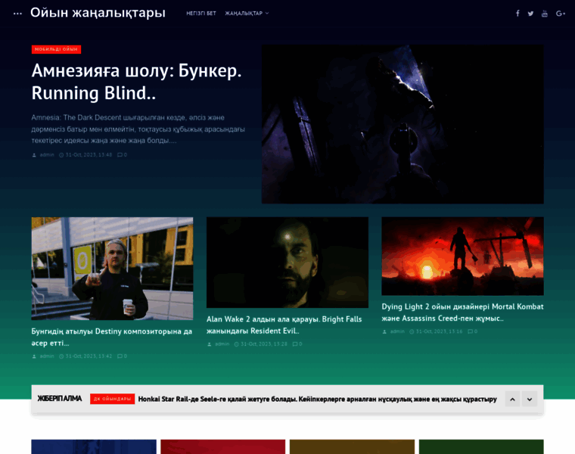Click admin author under Amnesia article
This screenshot has width=575, height=454.
tap(47, 155)
